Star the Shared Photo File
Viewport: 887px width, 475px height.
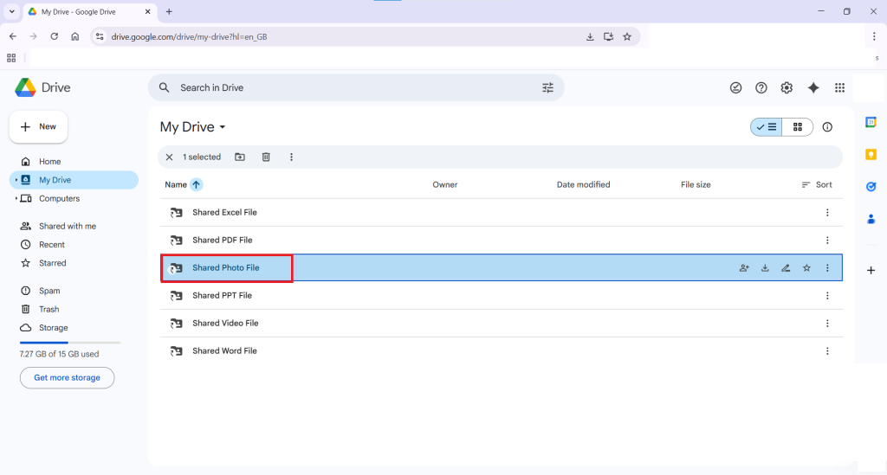tap(806, 268)
